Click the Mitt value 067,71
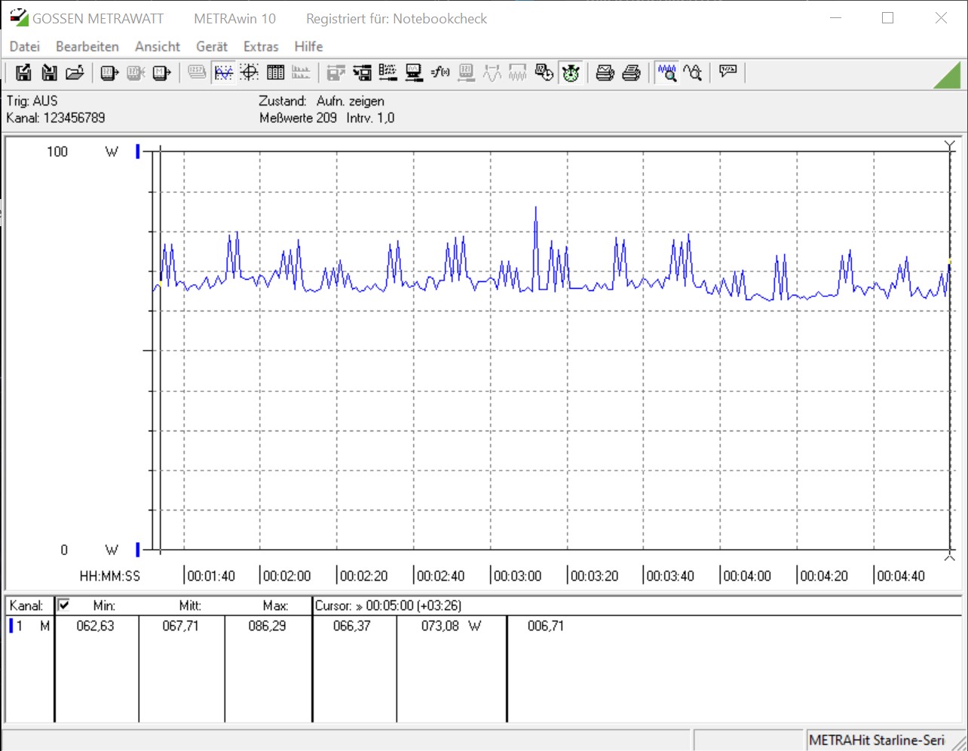968x751 pixels. pos(181,626)
